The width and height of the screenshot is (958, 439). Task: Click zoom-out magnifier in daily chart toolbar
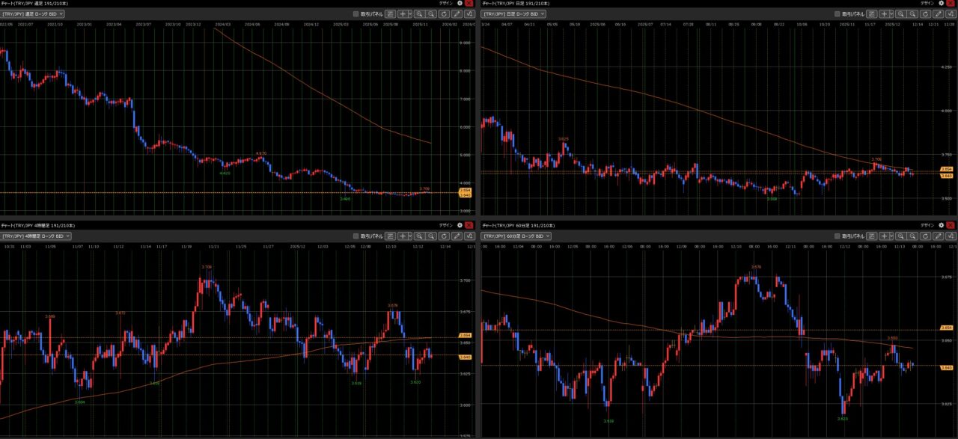click(x=913, y=13)
